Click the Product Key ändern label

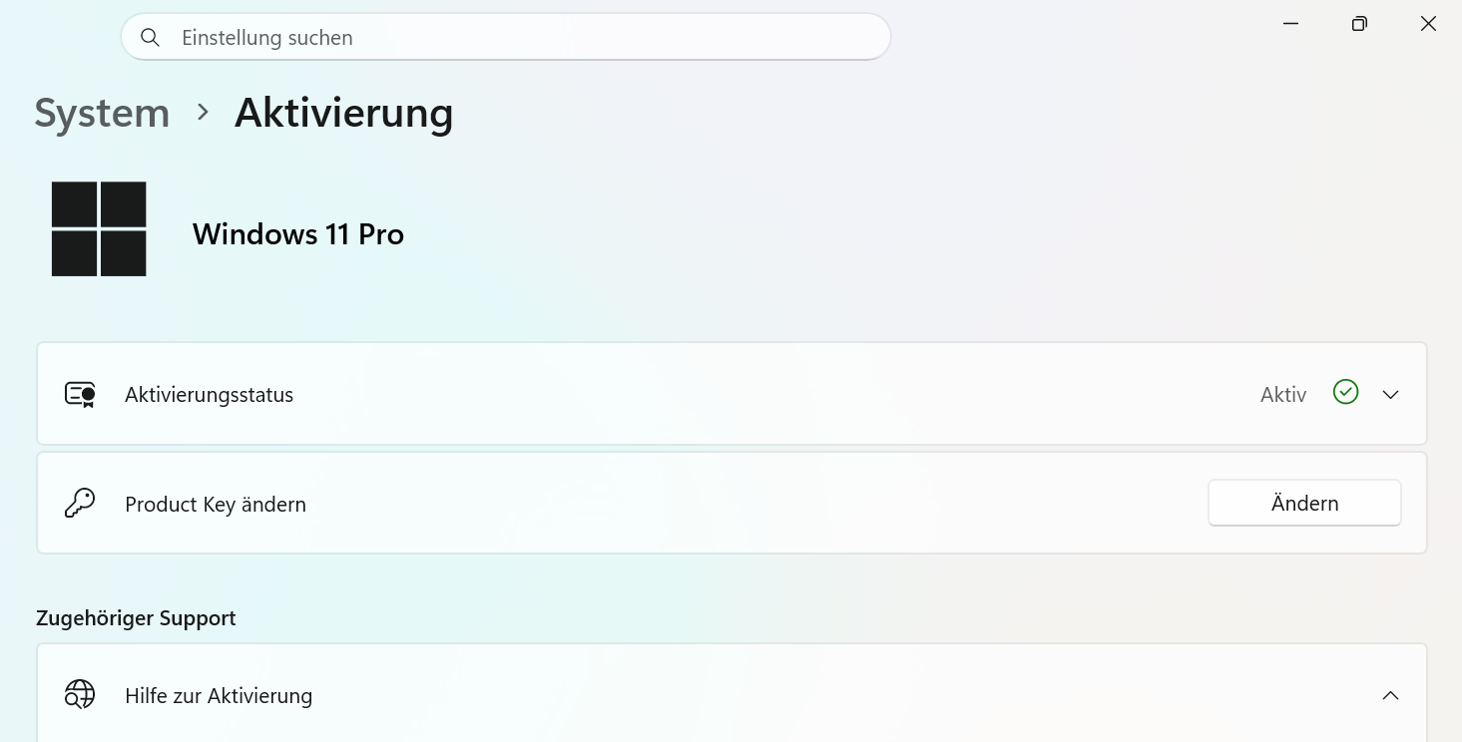coord(216,504)
